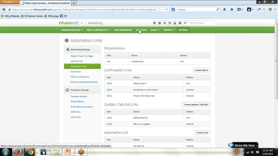Open the MCg Website bookmark
This screenshot has height=156, width=278.
pyautogui.click(x=10, y=16)
